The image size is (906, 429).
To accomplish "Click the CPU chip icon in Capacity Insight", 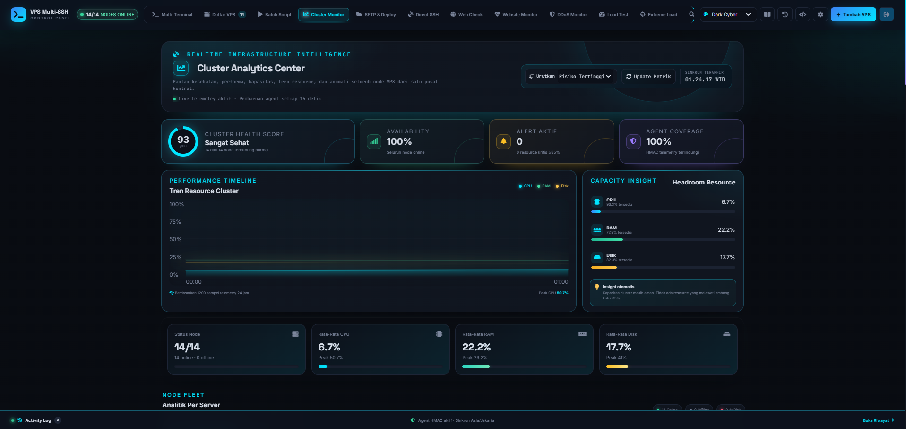I will [597, 202].
